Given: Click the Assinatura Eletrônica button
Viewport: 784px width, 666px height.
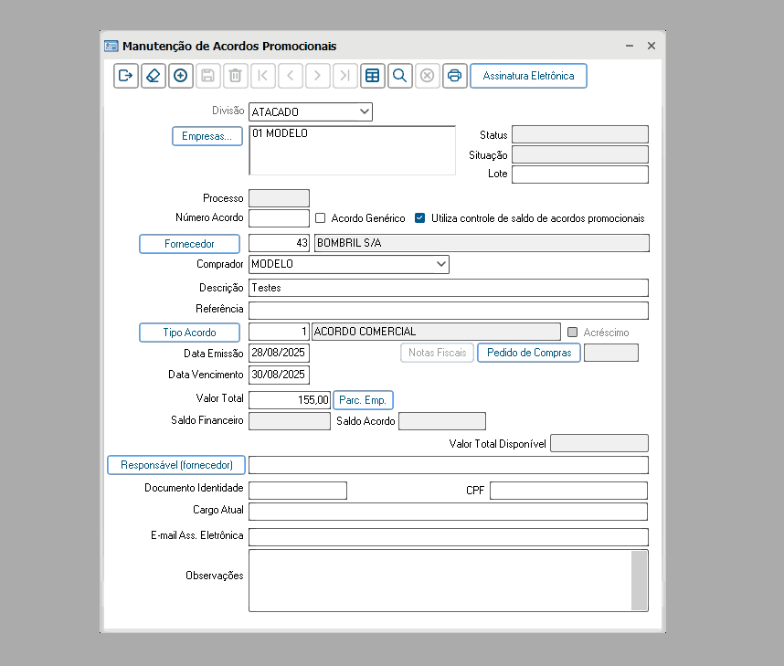Looking at the screenshot, I should [528, 76].
